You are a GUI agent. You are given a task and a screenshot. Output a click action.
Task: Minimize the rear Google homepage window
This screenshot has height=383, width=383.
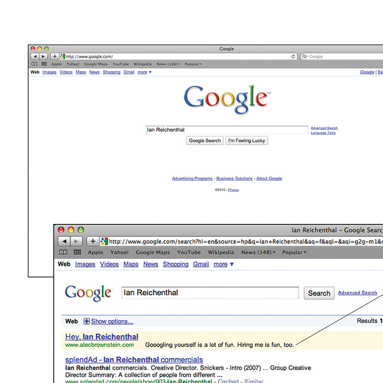[x=39, y=48]
